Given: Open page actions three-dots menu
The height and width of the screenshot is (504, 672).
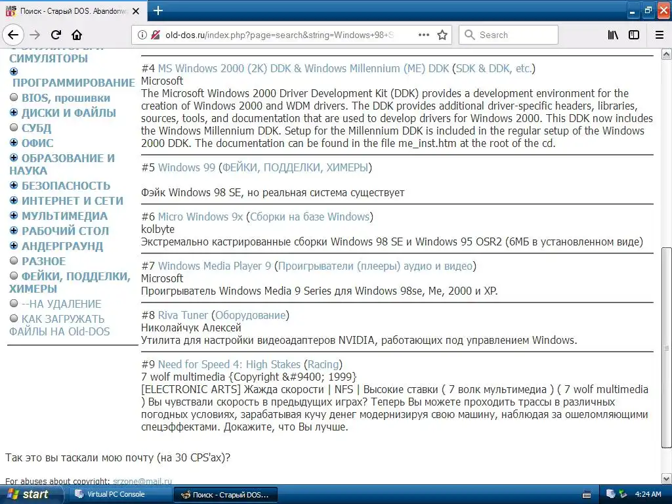Looking at the screenshot, I should (423, 35).
